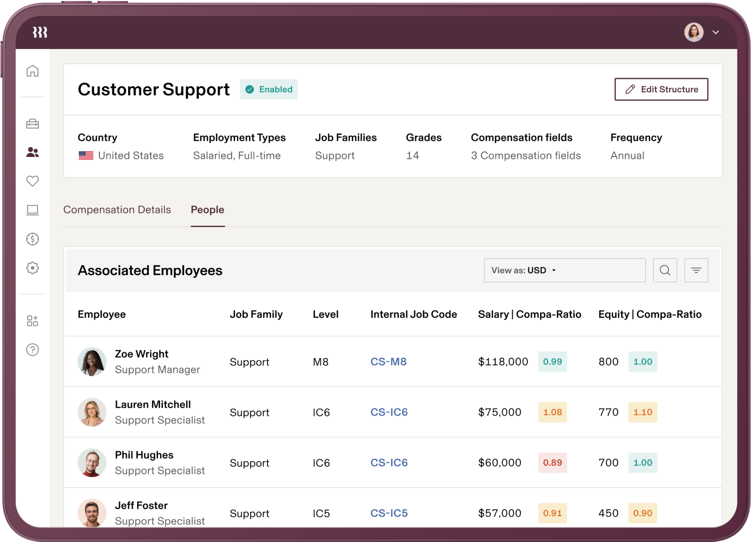The width and height of the screenshot is (751, 542).
Task: Click the Edit Structure button
Action: [661, 89]
